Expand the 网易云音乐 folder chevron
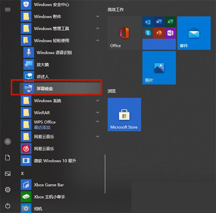Image resolution: width=216 pixels, height=213 pixels. point(98,137)
